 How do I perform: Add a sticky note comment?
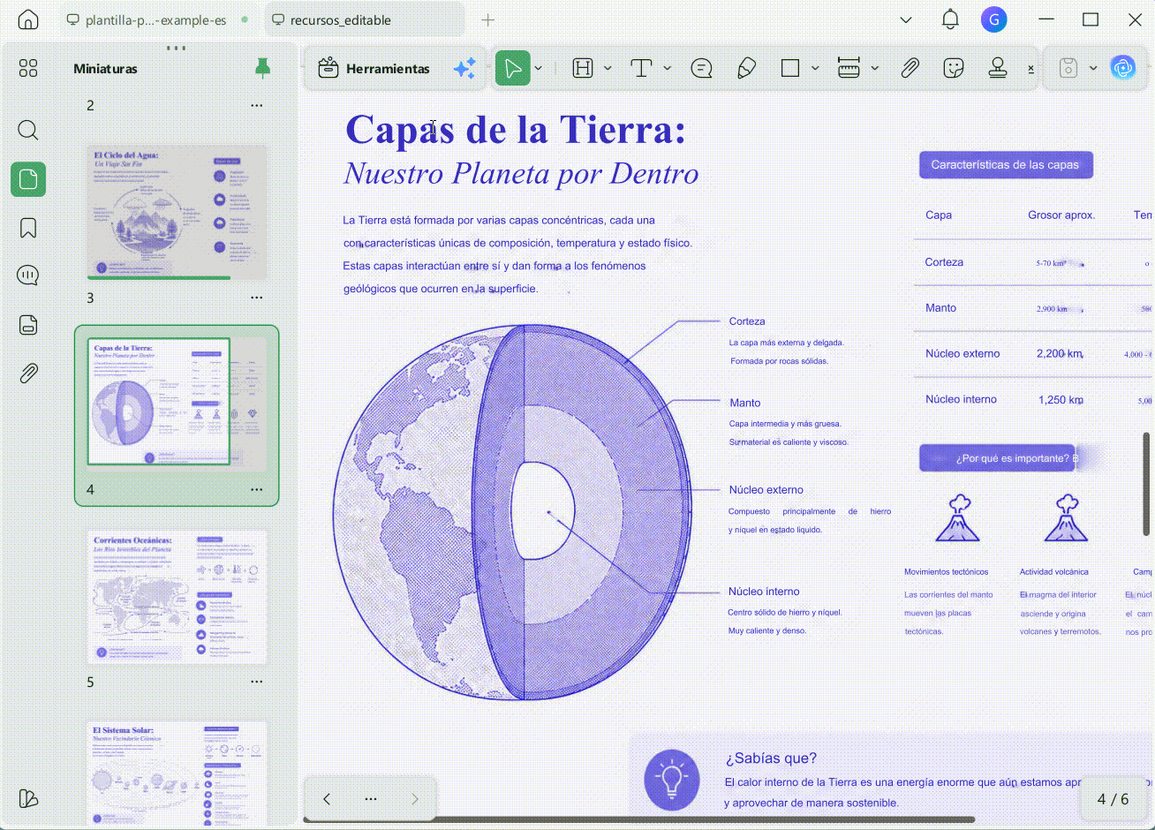702,69
